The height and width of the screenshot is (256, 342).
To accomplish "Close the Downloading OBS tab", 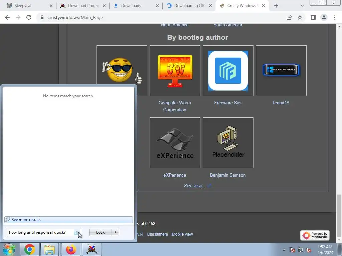I will pyautogui.click(x=210, y=6).
